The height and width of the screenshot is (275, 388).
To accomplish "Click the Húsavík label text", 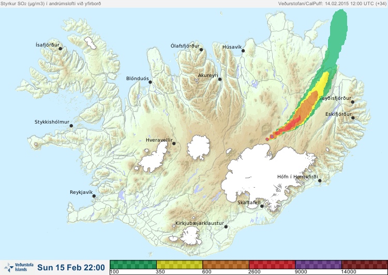I will (232, 47).
